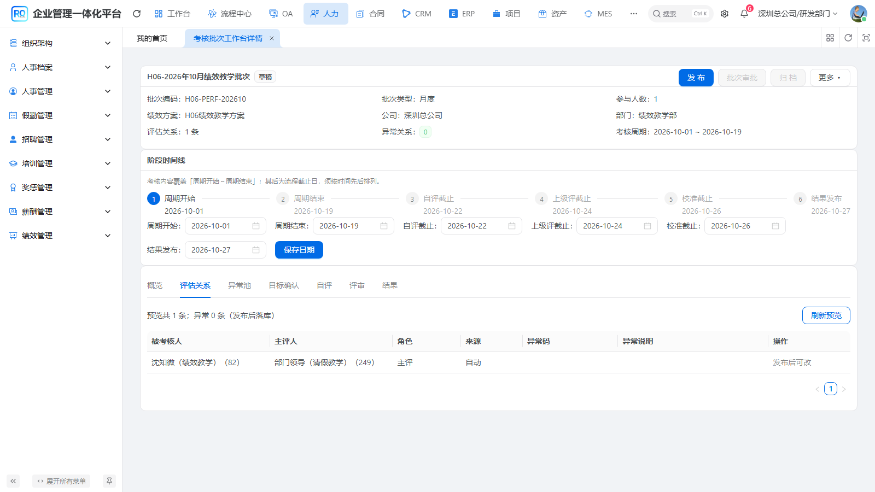This screenshot has height=492, width=875.
Task: Click the 异常关系 count badge 0
Action: [x=425, y=132]
